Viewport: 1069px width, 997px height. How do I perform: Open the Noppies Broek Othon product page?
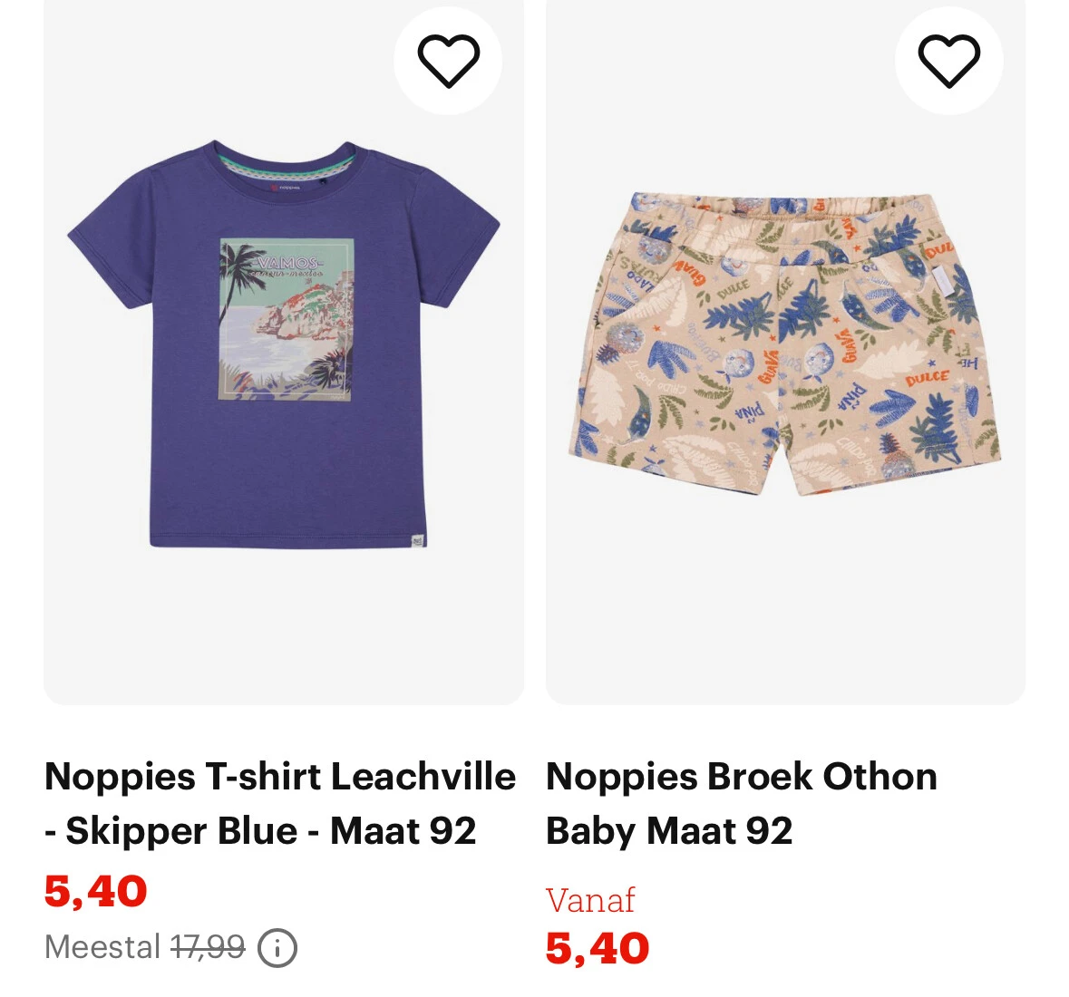point(741,803)
